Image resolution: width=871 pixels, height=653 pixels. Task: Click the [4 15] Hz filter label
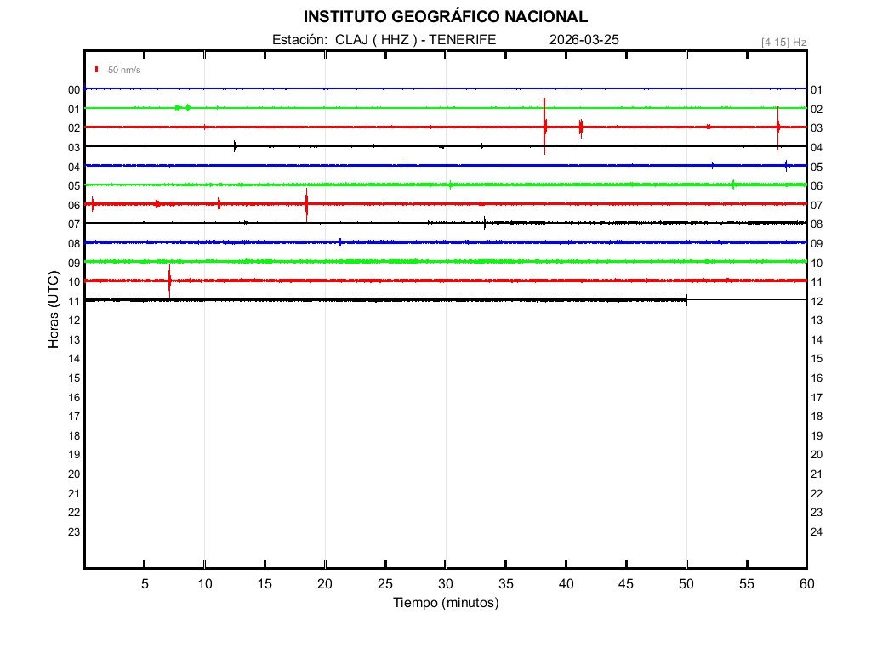[783, 42]
